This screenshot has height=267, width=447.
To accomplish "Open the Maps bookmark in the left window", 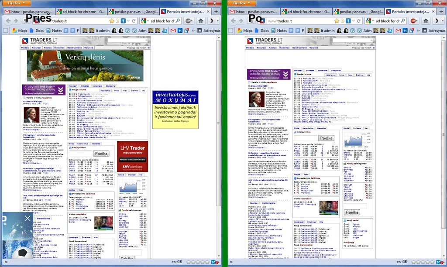I will click(x=20, y=31).
